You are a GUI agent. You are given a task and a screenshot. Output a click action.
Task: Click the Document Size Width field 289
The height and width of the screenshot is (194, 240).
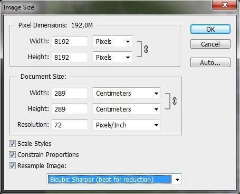point(70,93)
